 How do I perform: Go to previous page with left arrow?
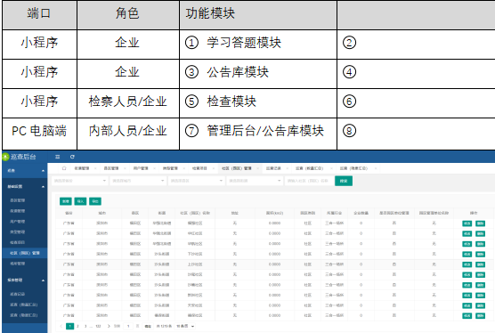tap(61, 326)
